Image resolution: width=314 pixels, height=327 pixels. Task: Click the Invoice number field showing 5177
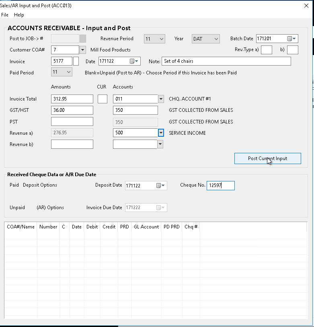(x=62, y=61)
